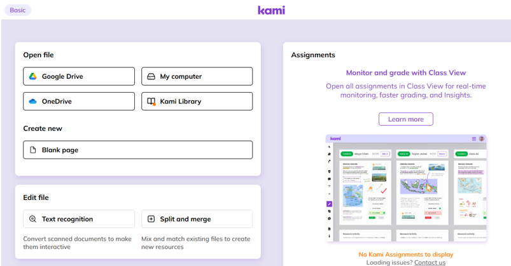
Task: Click the Mix and match existing files description
Action: pos(196,243)
